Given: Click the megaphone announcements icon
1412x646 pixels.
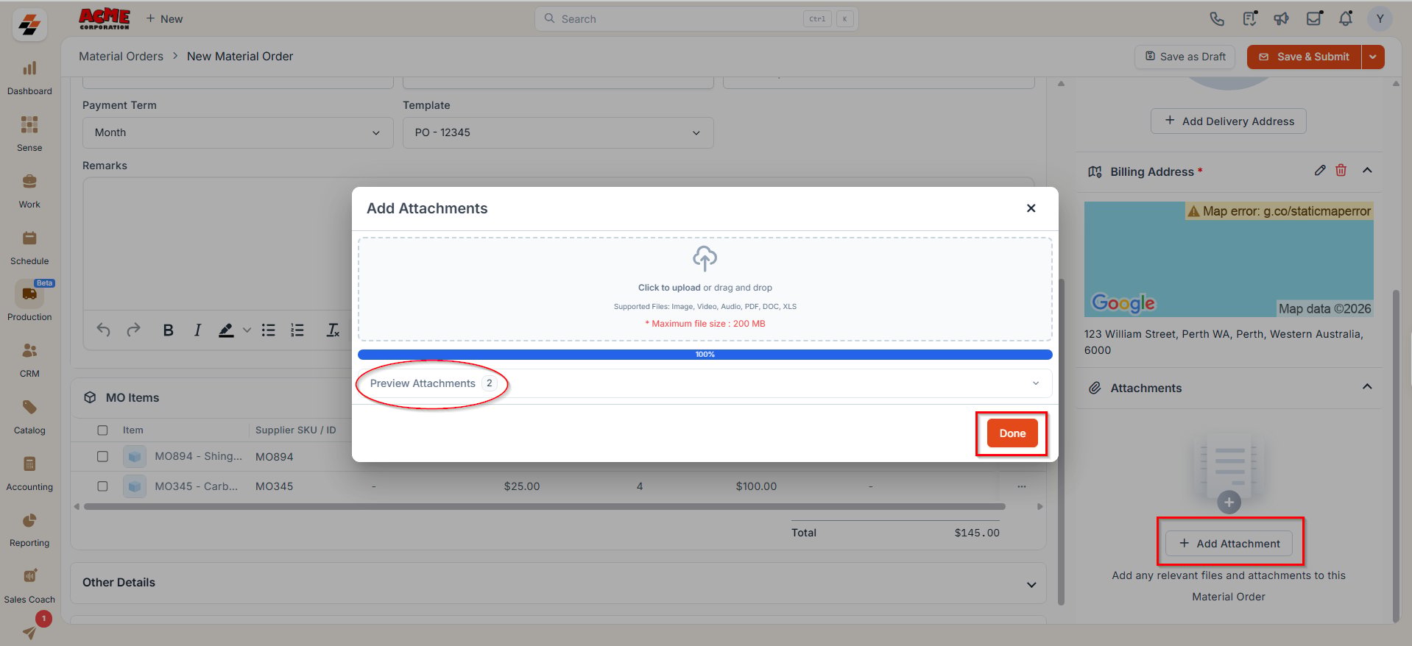Looking at the screenshot, I should (1282, 19).
